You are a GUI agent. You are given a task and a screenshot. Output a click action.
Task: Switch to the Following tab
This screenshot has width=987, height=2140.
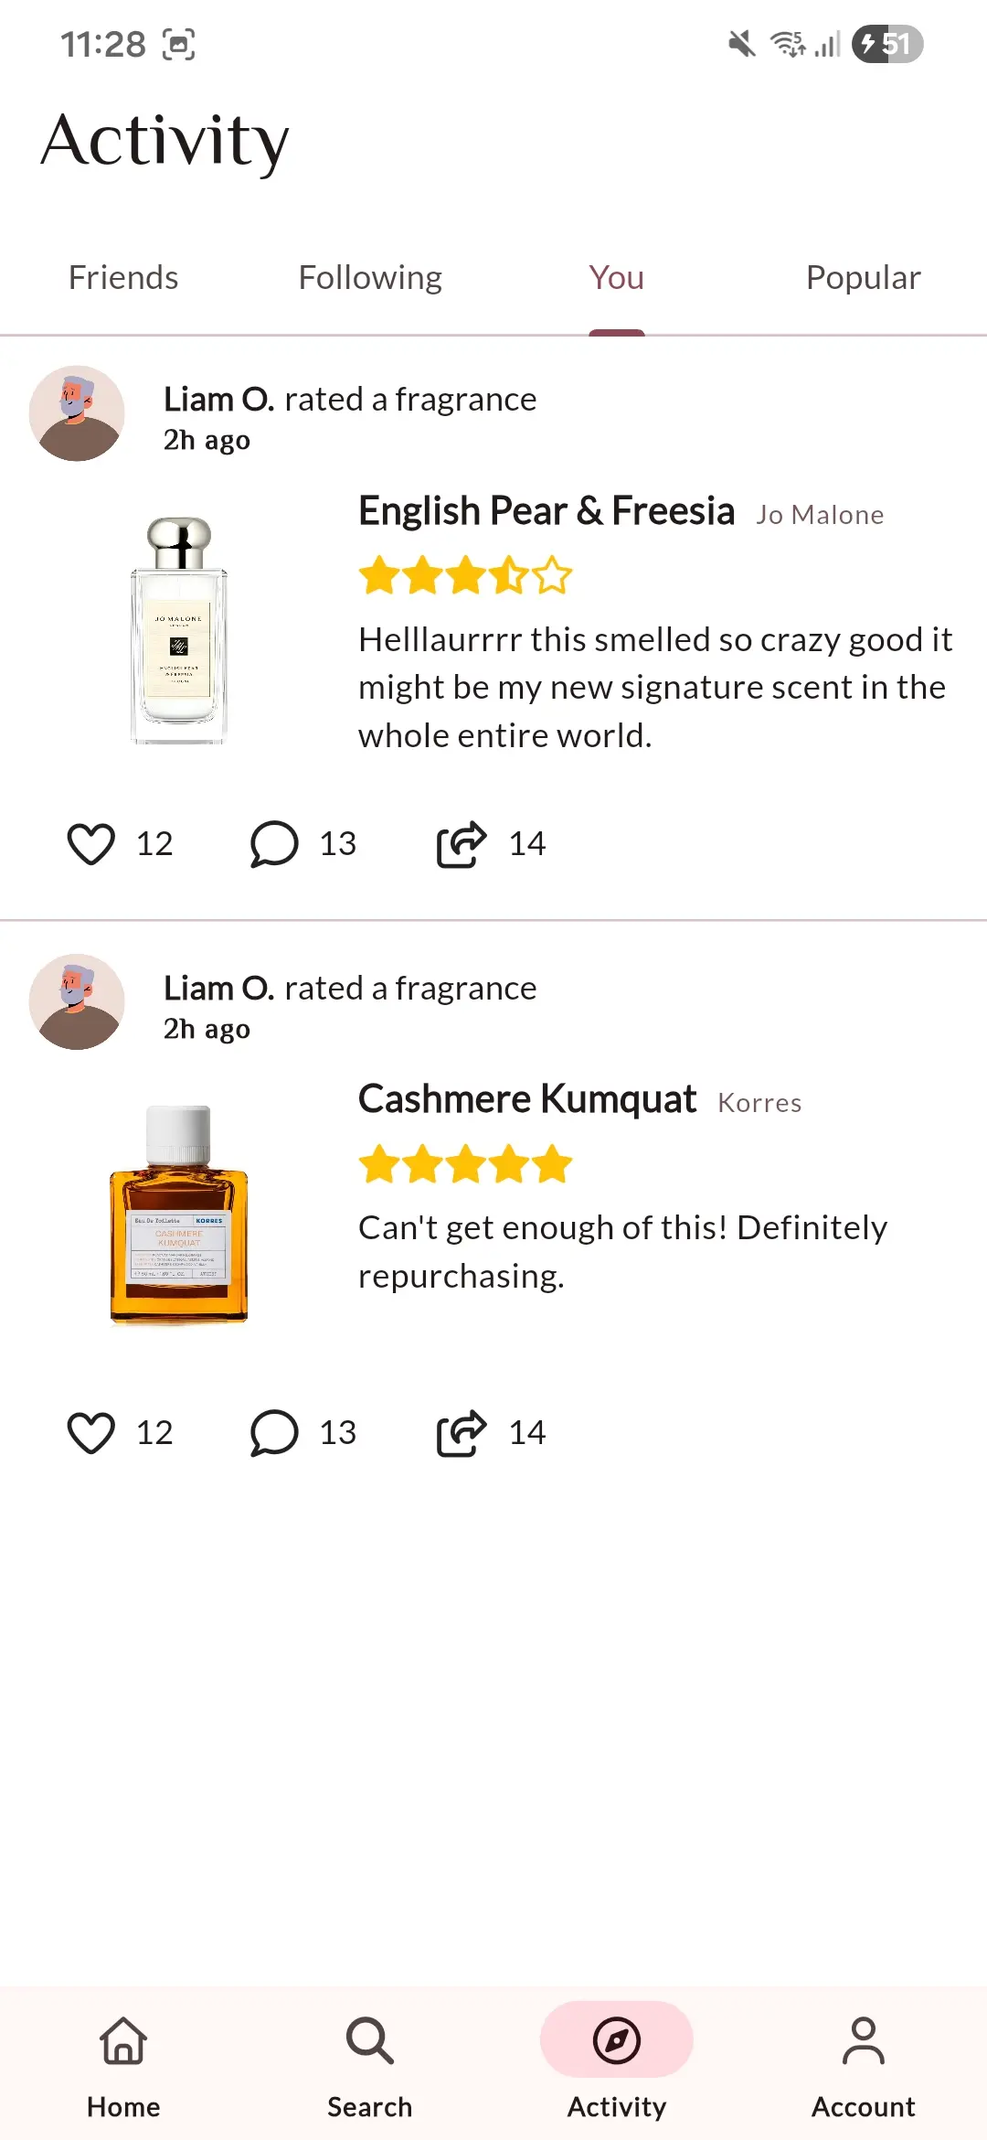click(x=370, y=277)
